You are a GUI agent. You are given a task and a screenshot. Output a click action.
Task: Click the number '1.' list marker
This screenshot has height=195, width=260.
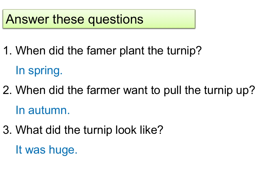point(8,51)
